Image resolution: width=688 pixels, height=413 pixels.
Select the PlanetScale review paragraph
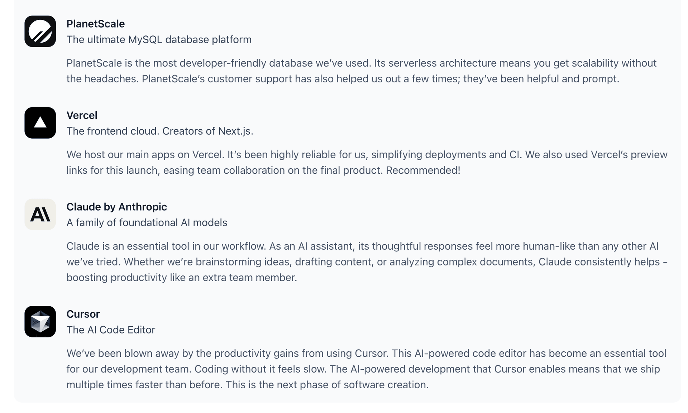(362, 71)
